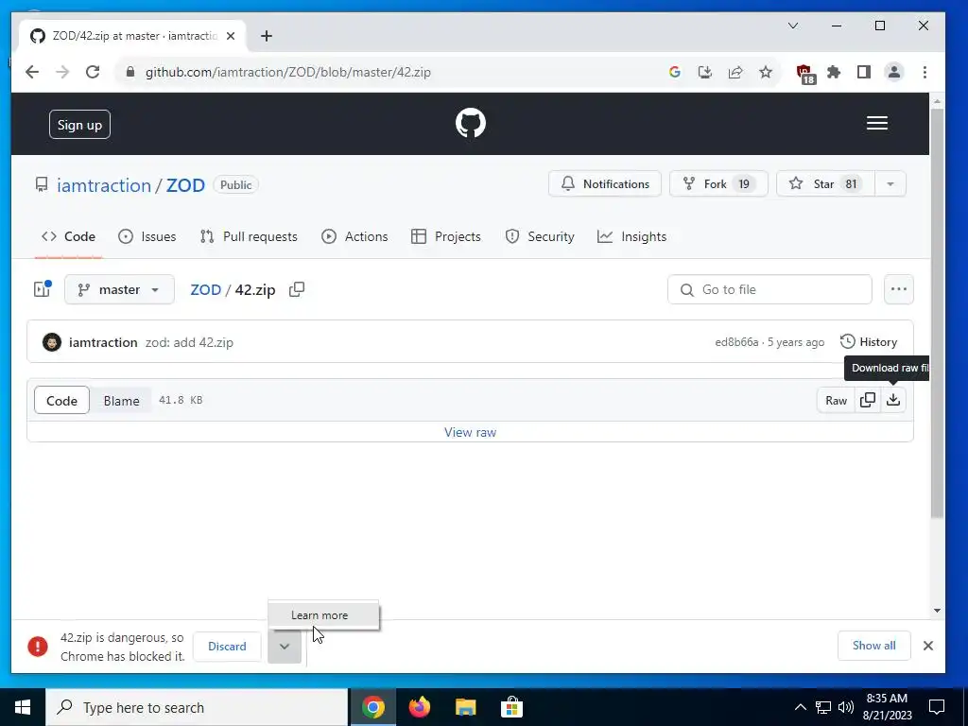Switch to the Code tab
Viewport: 968px width, 726px height.
tap(68, 236)
